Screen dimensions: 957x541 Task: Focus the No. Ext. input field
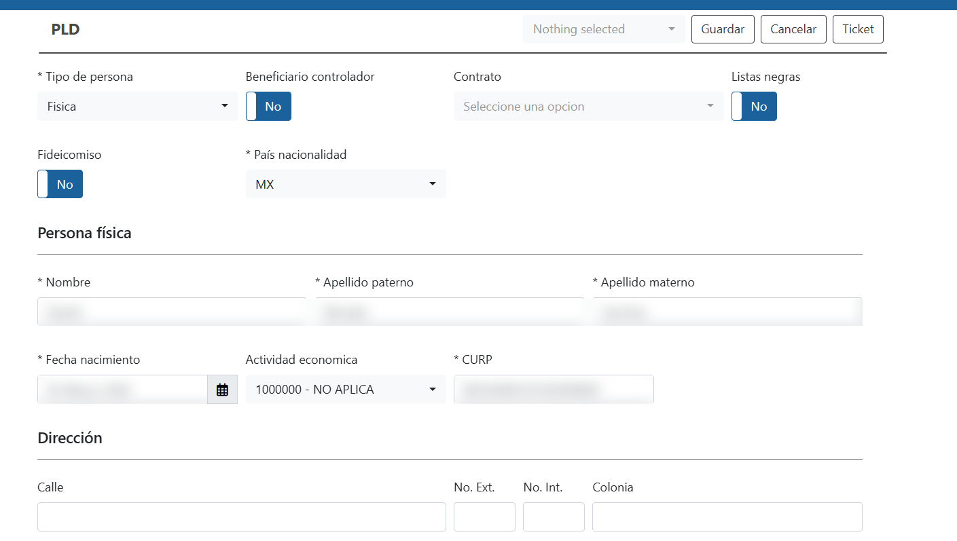click(x=484, y=517)
